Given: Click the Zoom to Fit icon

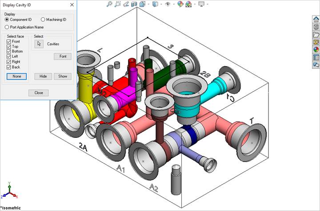Looking at the screenshot, I should pos(109,4).
